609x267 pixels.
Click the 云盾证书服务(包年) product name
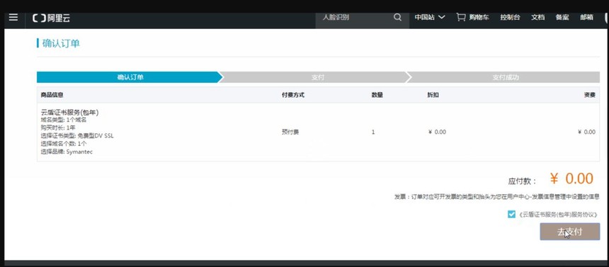pyautogui.click(x=69, y=113)
